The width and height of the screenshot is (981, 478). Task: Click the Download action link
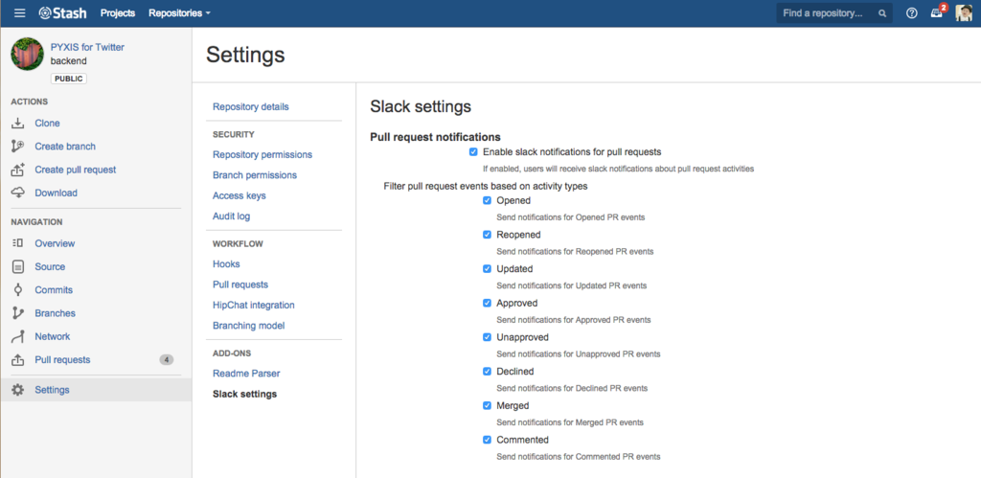[x=57, y=193]
